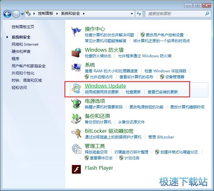Select 网络和 Internet in sidebar
Viewport: 214px width, 191px height.
click(x=25, y=44)
